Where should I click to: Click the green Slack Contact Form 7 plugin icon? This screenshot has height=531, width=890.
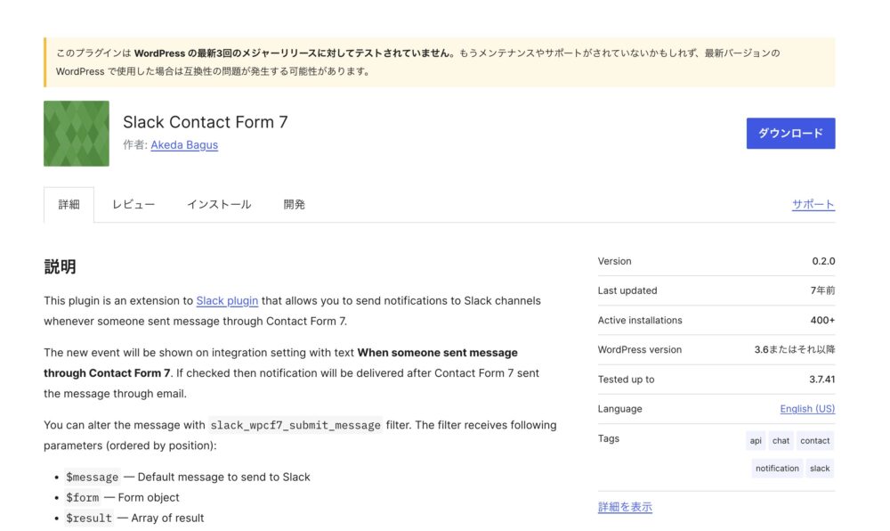76,134
